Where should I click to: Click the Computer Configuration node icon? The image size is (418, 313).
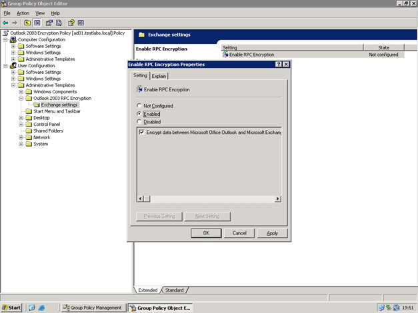[13, 40]
